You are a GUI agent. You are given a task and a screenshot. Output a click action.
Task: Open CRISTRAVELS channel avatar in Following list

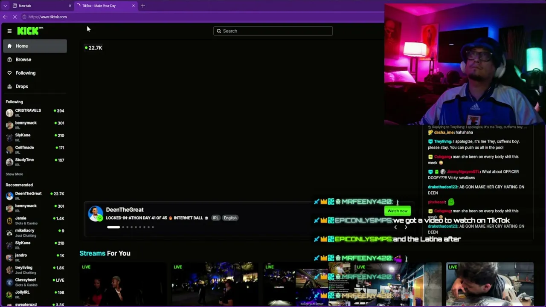click(9, 113)
